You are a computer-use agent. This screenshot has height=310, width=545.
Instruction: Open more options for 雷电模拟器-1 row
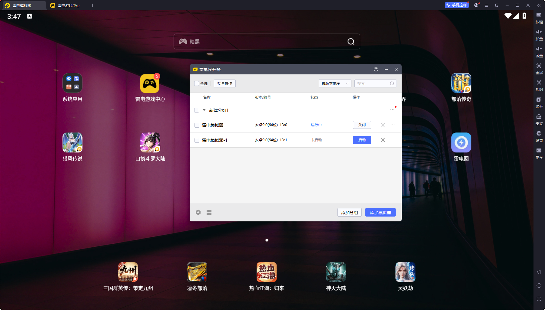pyautogui.click(x=393, y=140)
